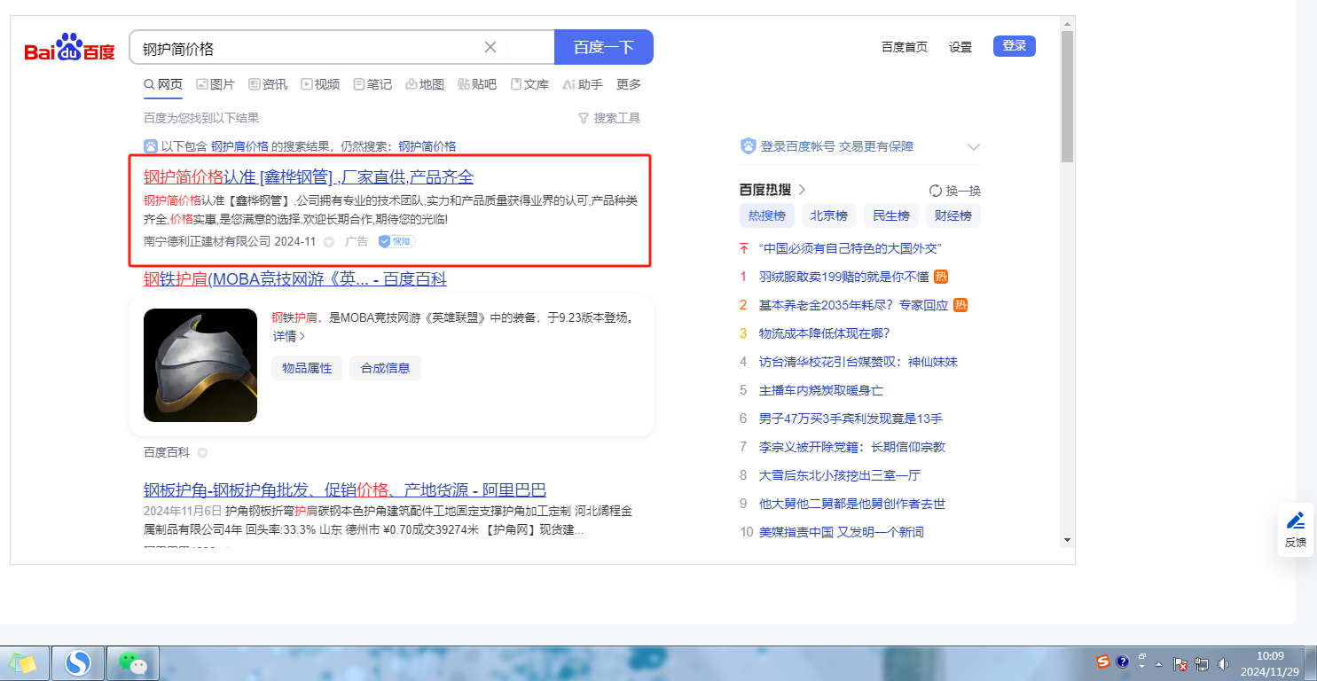Open 搜索工具 filter options

pos(608,118)
